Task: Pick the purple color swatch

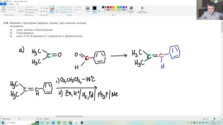Action: [x=126, y=7]
